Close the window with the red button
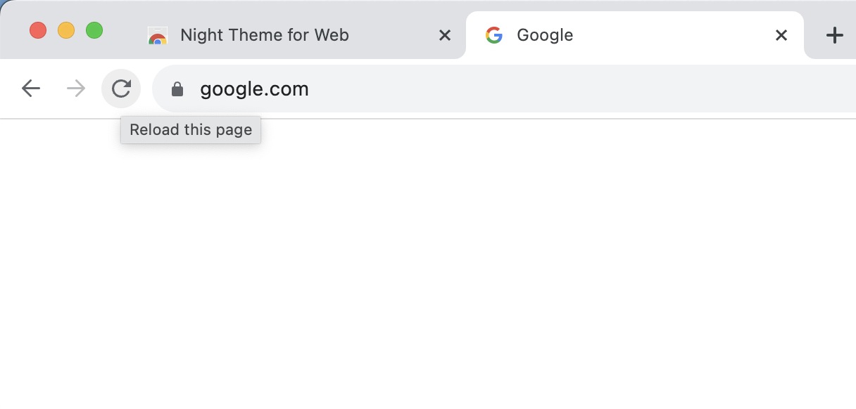This screenshot has height=409, width=856. tap(38, 30)
